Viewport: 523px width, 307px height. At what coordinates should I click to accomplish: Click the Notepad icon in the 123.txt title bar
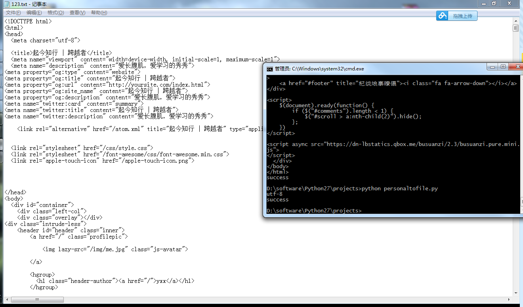point(6,4)
